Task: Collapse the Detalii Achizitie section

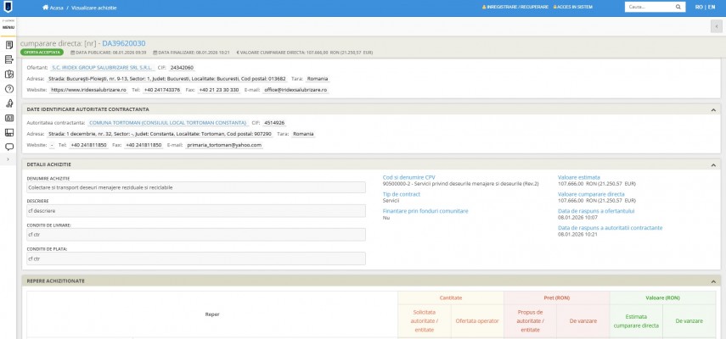Action: pos(712,164)
